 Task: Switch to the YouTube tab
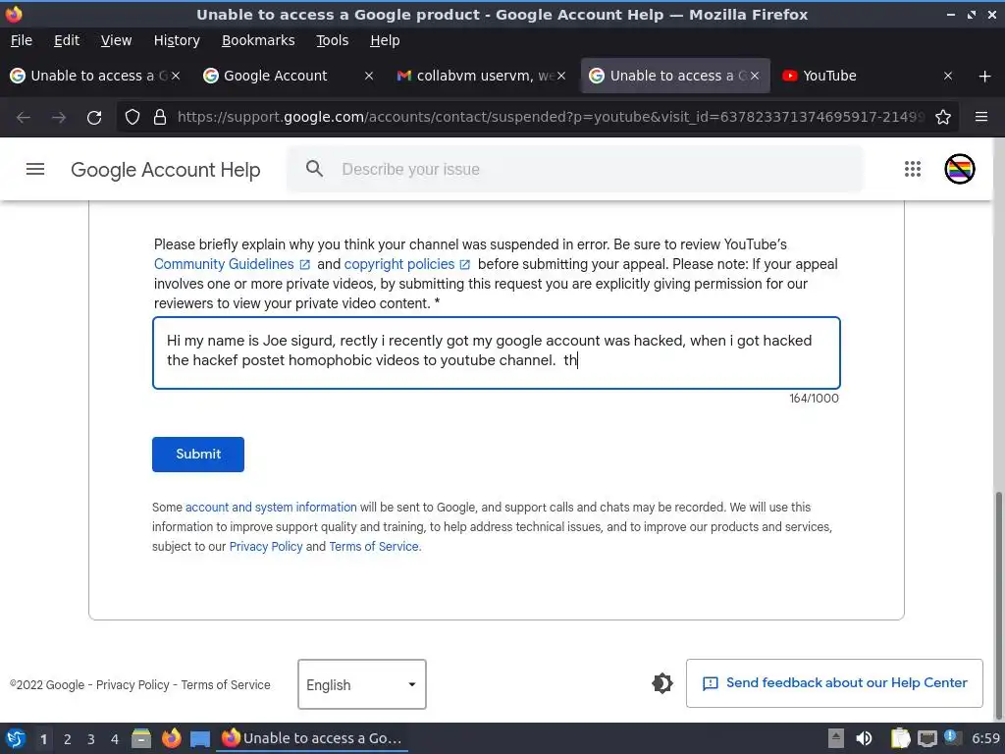pos(869,77)
